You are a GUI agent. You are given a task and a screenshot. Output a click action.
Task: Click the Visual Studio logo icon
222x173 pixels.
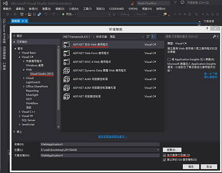pos(5,3)
